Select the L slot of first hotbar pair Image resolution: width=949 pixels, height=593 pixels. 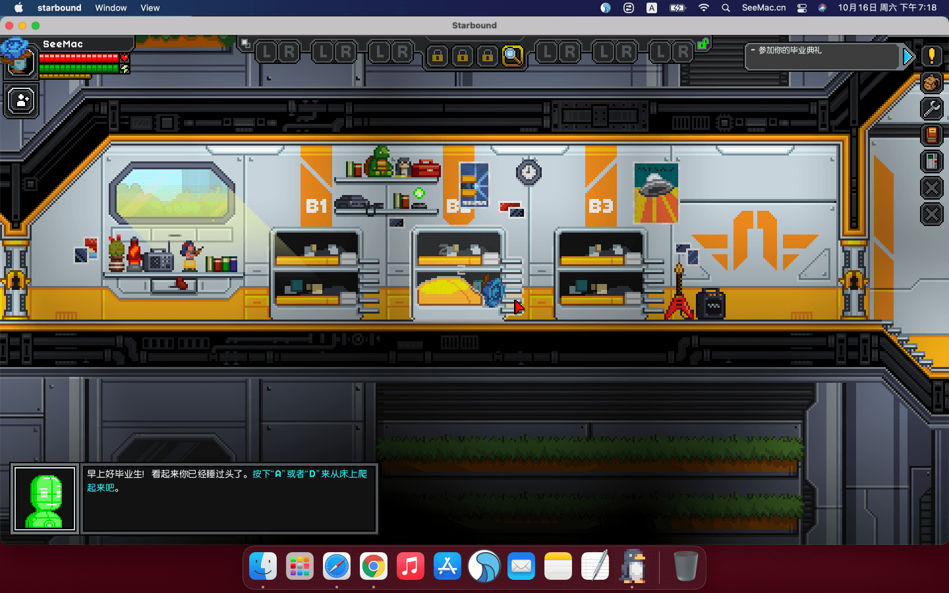pos(266,52)
